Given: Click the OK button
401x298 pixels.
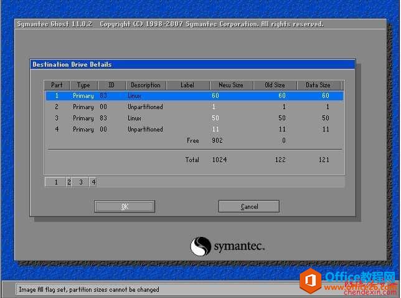Looking at the screenshot, I should coord(125,206).
